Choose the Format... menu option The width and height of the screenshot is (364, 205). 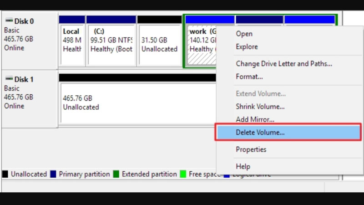pyautogui.click(x=249, y=77)
